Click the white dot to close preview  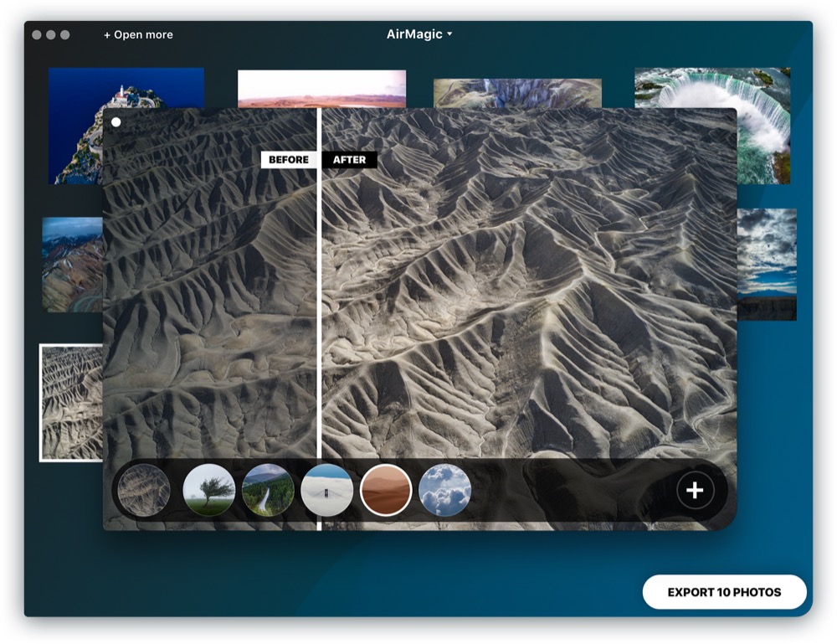(116, 122)
